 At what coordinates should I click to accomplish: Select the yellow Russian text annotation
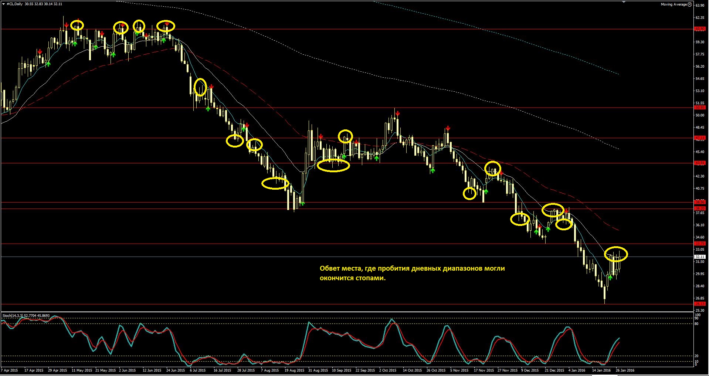412,273
